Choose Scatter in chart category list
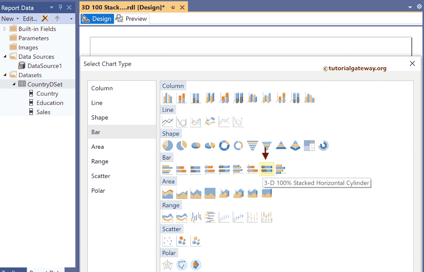The width and height of the screenshot is (424, 272). (122, 176)
